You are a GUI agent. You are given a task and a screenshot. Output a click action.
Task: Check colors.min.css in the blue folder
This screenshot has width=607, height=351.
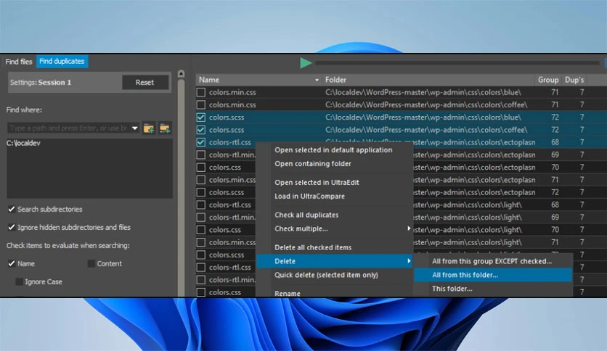pyautogui.click(x=201, y=92)
